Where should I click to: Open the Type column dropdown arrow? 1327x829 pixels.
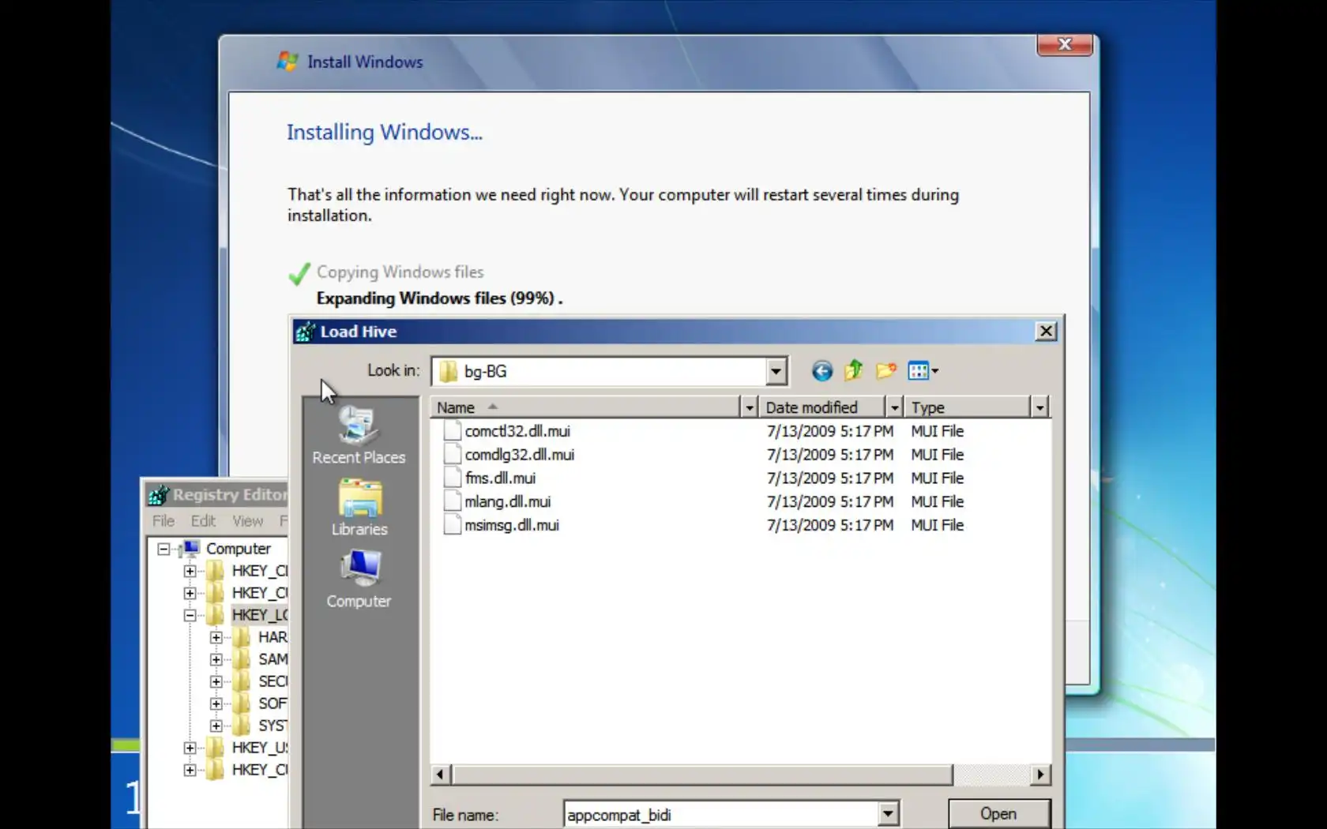(1039, 407)
